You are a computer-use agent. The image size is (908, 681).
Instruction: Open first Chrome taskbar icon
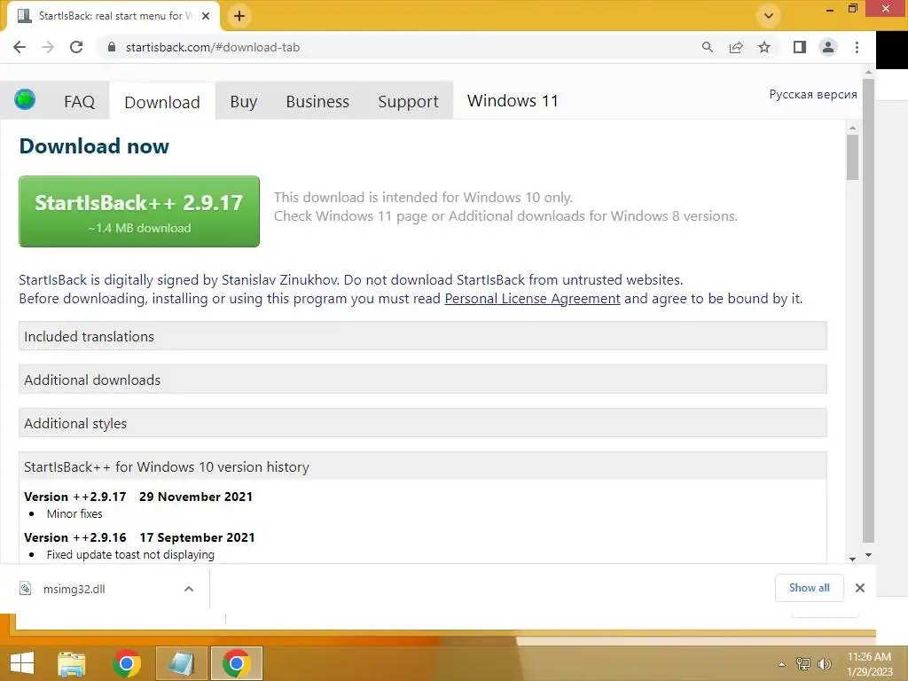pyautogui.click(x=127, y=663)
